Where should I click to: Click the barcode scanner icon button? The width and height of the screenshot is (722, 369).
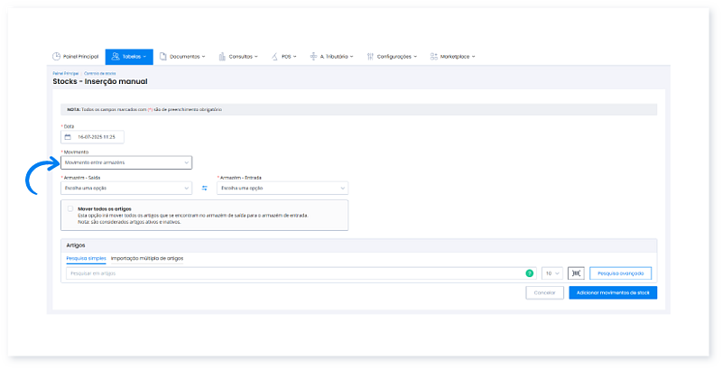pyautogui.click(x=576, y=272)
